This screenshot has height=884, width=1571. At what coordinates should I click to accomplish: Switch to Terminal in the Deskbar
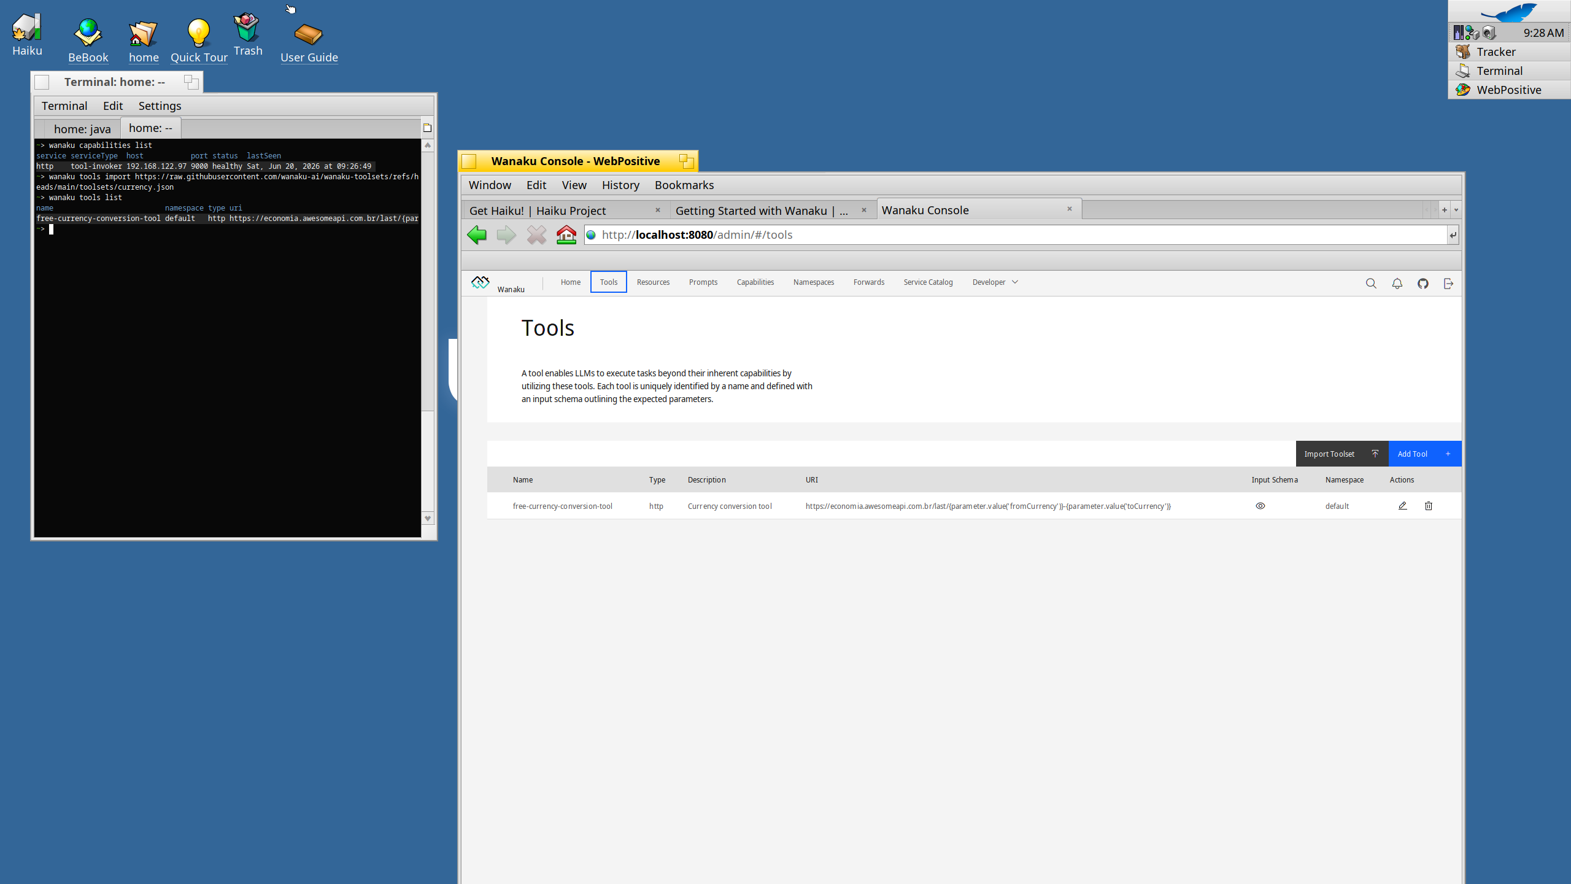point(1509,71)
